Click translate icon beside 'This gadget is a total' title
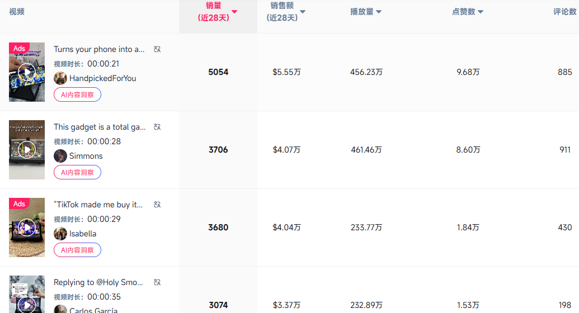 tap(157, 127)
